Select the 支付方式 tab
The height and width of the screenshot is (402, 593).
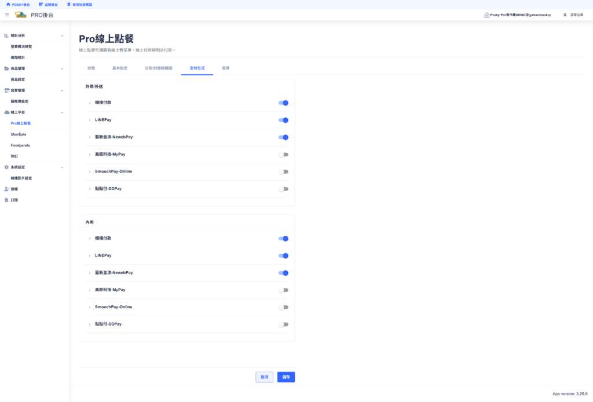click(x=197, y=68)
